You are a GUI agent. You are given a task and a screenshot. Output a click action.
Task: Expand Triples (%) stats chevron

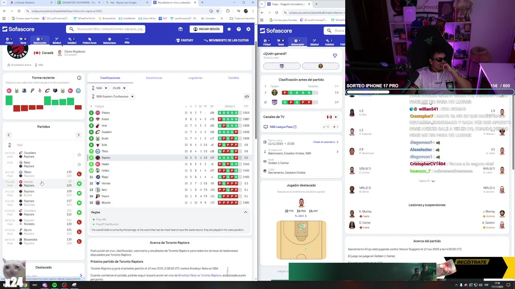pyautogui.click(x=433, y=181)
